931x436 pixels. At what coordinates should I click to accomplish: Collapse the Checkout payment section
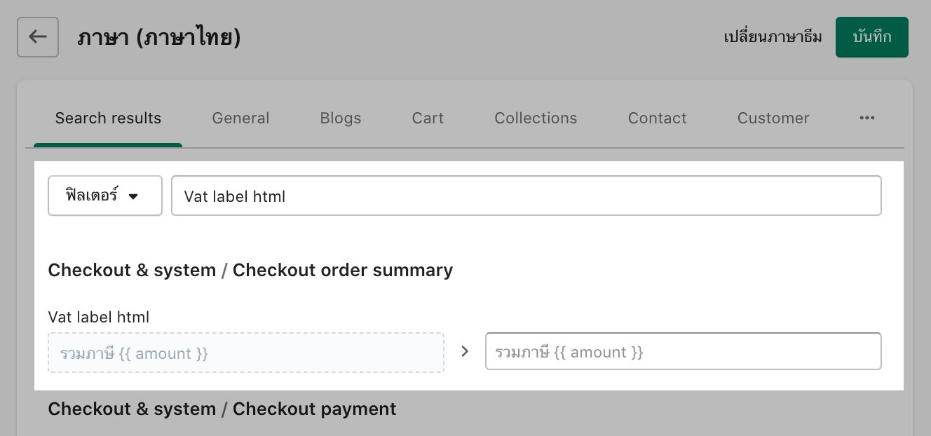pyautogui.click(x=222, y=409)
